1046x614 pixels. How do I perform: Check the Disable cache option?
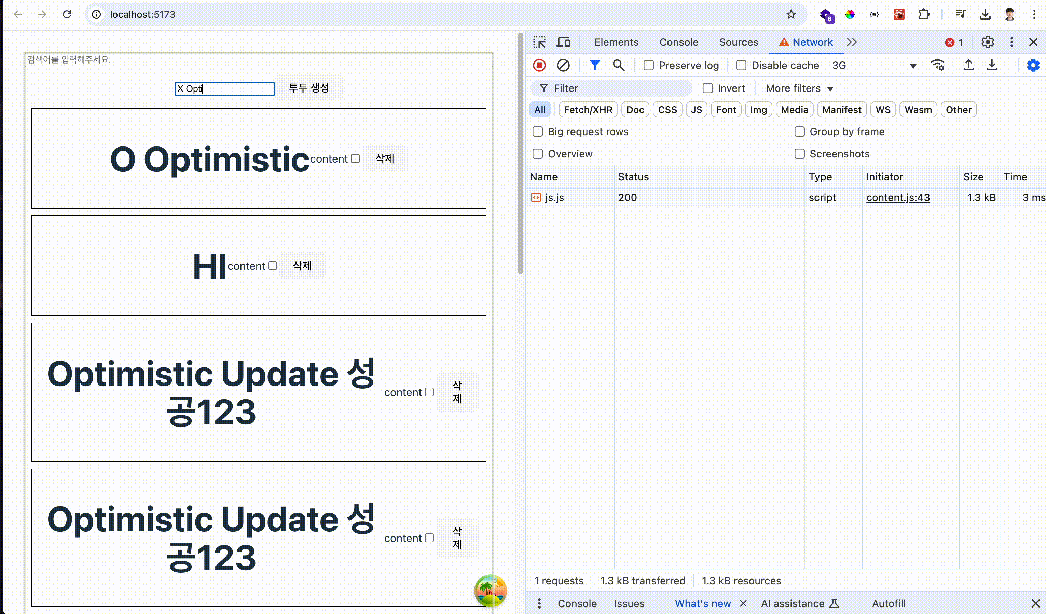pos(741,66)
